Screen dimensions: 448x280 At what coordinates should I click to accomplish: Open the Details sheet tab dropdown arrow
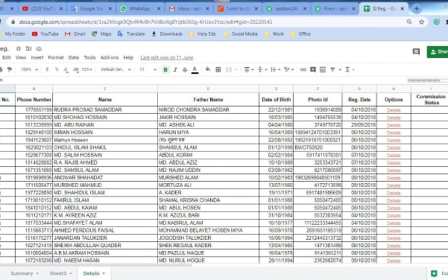[103, 273]
